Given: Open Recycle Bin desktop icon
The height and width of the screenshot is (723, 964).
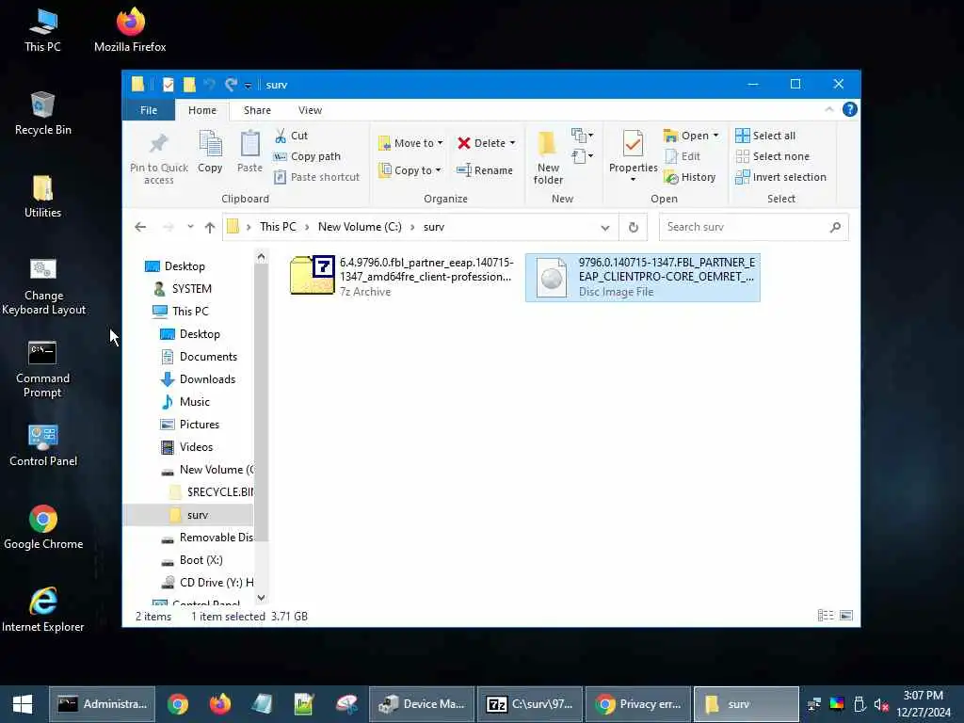Looking at the screenshot, I should 43,113.
